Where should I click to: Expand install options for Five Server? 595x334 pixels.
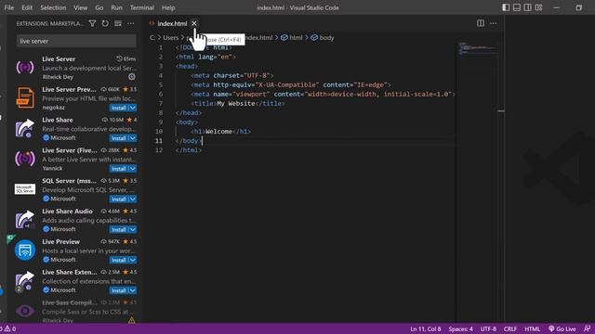(x=133, y=169)
